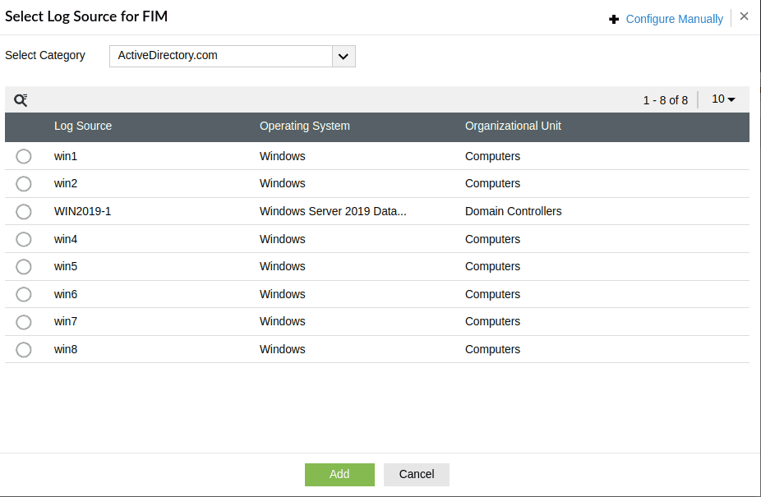761x497 pixels.
Task: Select the win1 radio button
Action: [24, 156]
